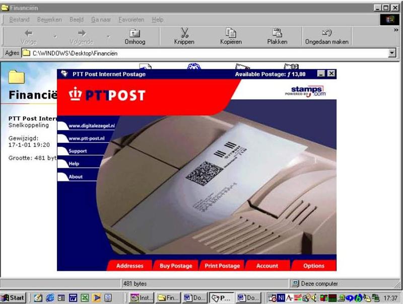Click the Knippen scissors icon
Screen dimensions: 403x304
pyautogui.click(x=184, y=33)
